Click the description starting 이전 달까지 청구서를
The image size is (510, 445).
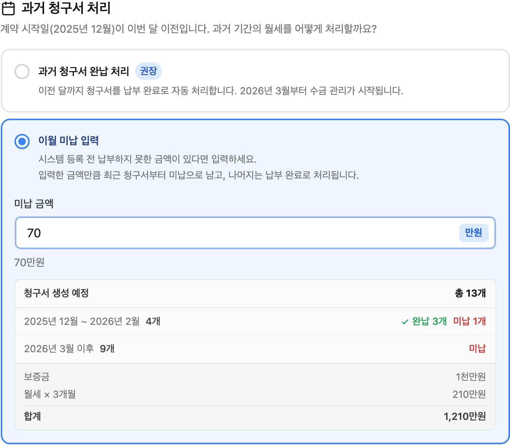(221, 91)
